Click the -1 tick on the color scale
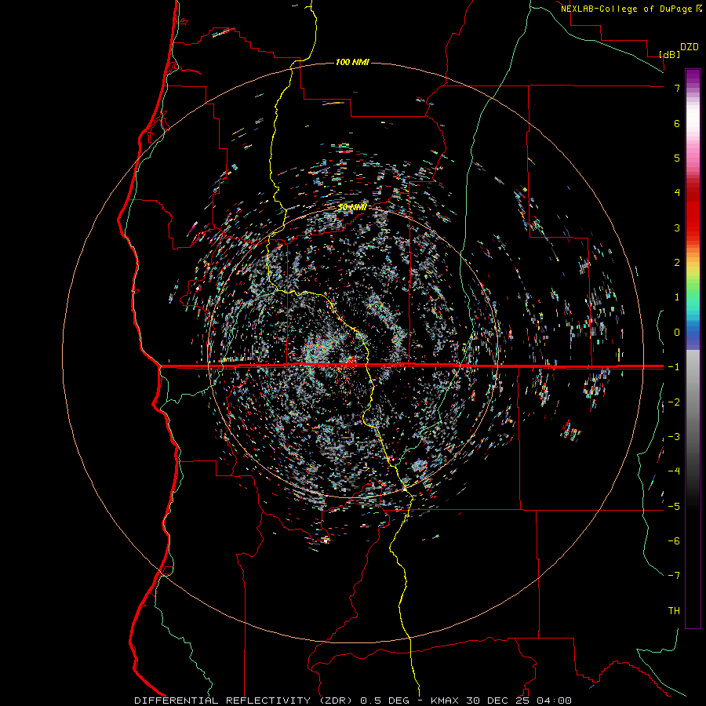The image size is (706, 706). (x=674, y=367)
